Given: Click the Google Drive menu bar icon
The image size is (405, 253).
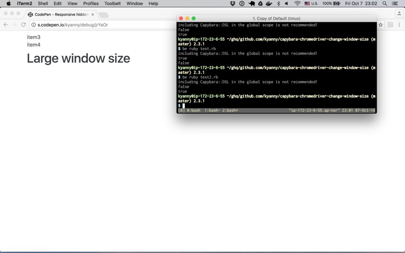Looking at the screenshot, I should coord(260,3).
